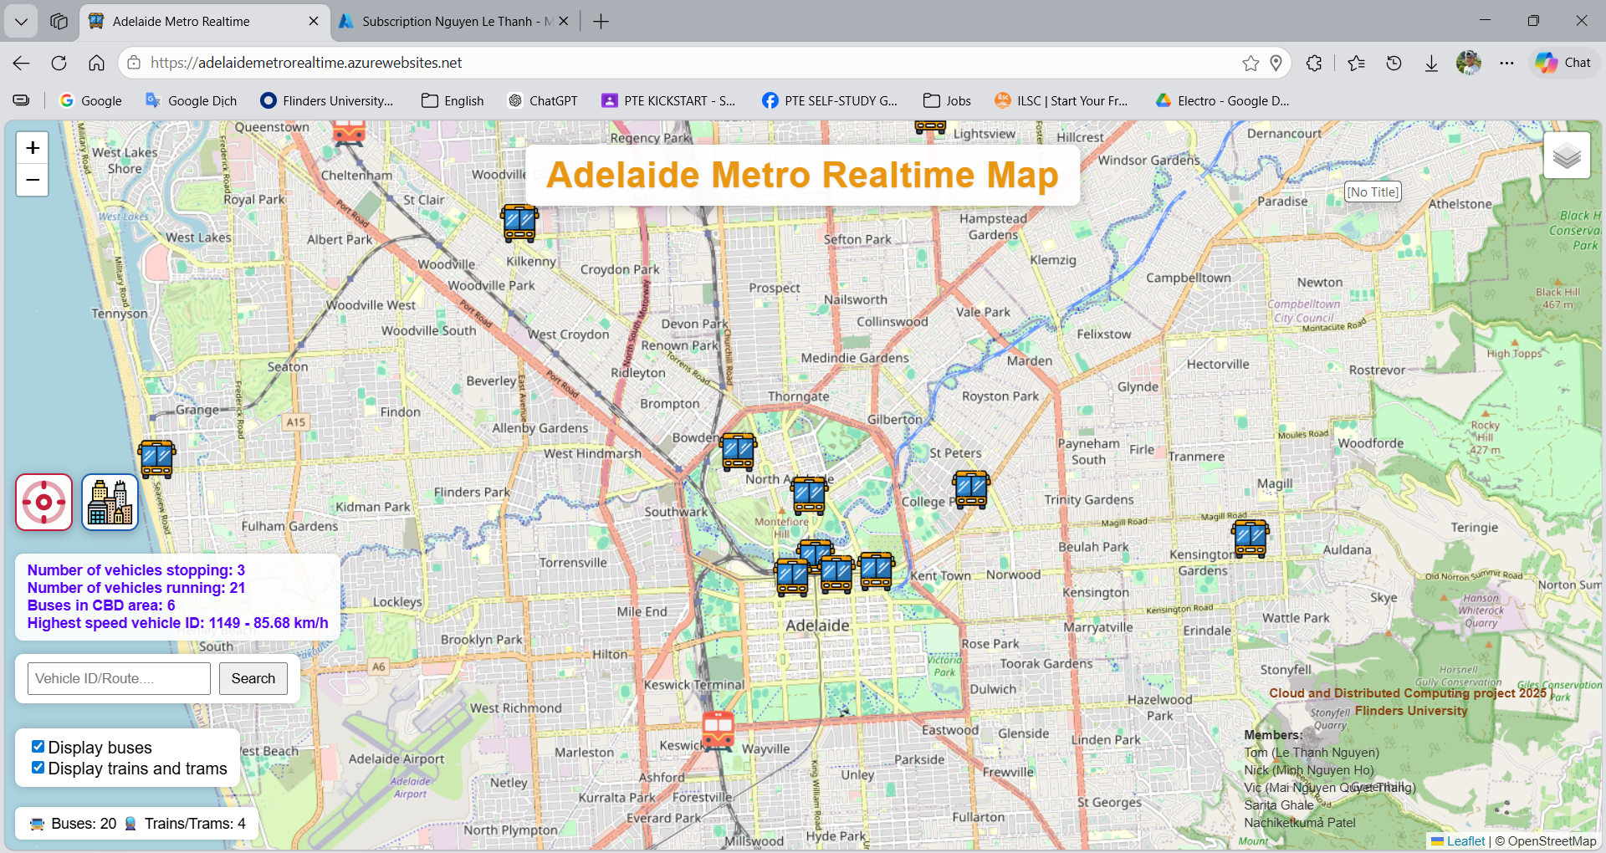Click the bus marker near Kilkenny
The image size is (1606, 853).
pyautogui.click(x=519, y=222)
